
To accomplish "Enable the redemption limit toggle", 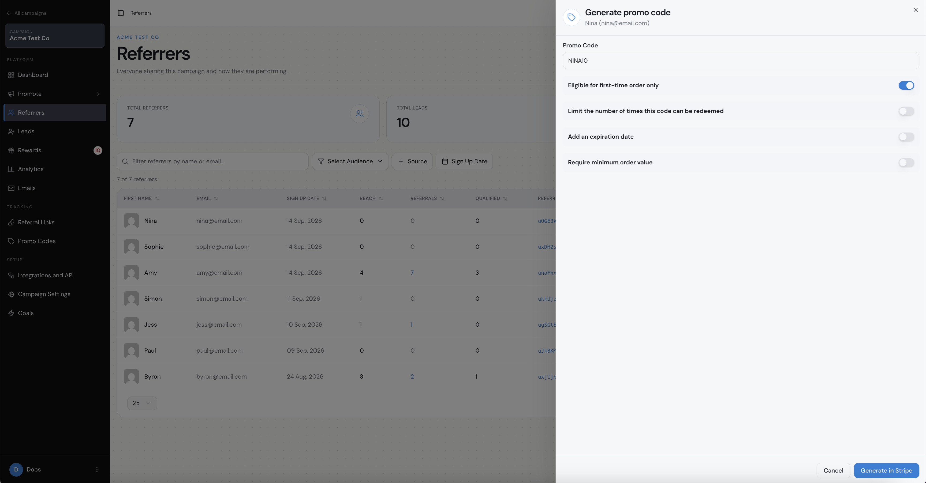I will coord(906,111).
